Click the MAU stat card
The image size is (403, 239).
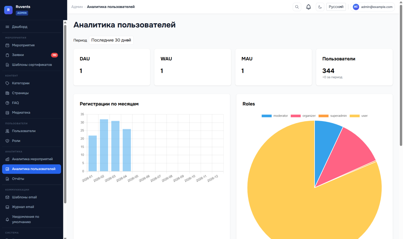[274, 67]
